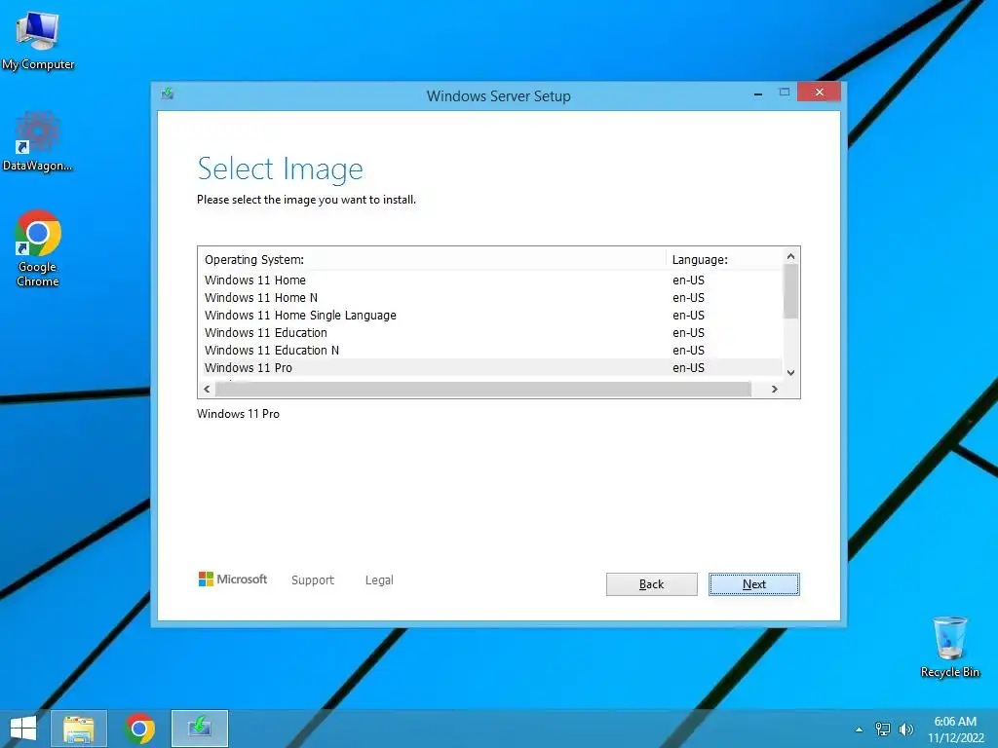This screenshot has width=998, height=748.
Task: Open File Explorer from the taskbar
Action: click(79, 729)
